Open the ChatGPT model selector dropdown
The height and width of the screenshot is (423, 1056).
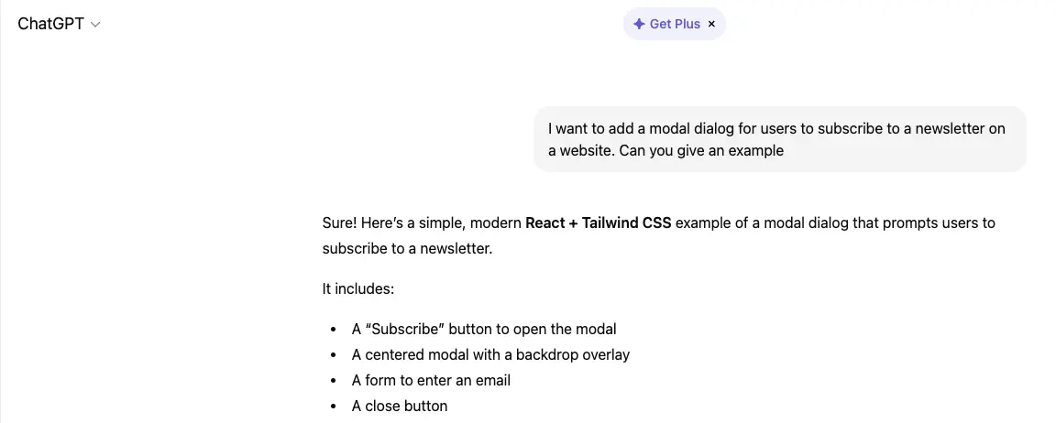[58, 25]
